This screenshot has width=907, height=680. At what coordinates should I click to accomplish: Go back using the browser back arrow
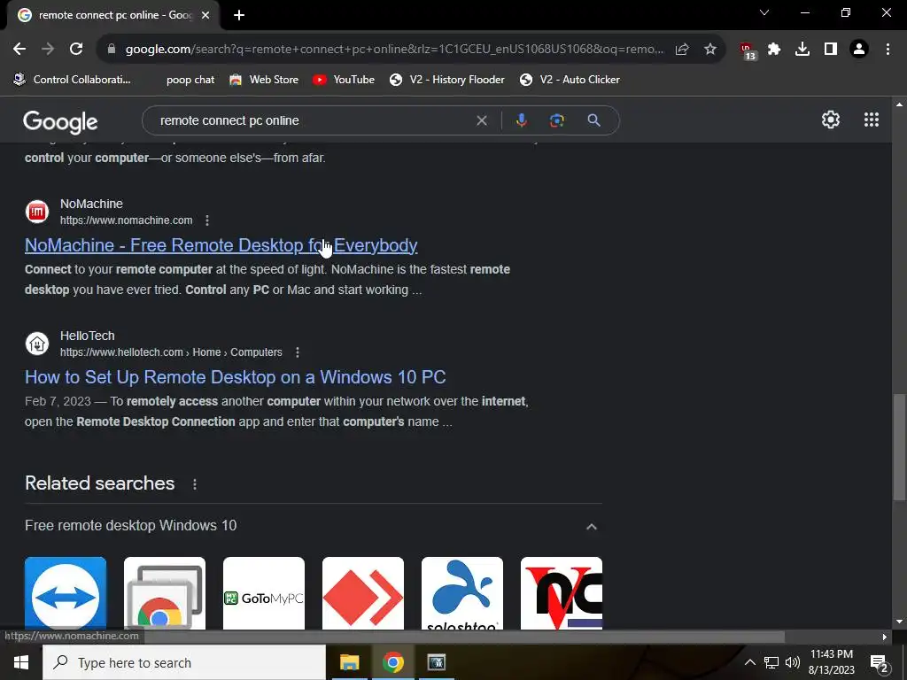point(19,50)
